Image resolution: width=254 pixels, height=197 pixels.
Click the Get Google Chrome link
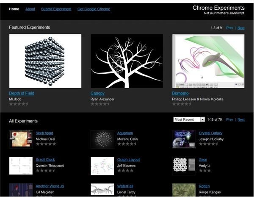94,9
